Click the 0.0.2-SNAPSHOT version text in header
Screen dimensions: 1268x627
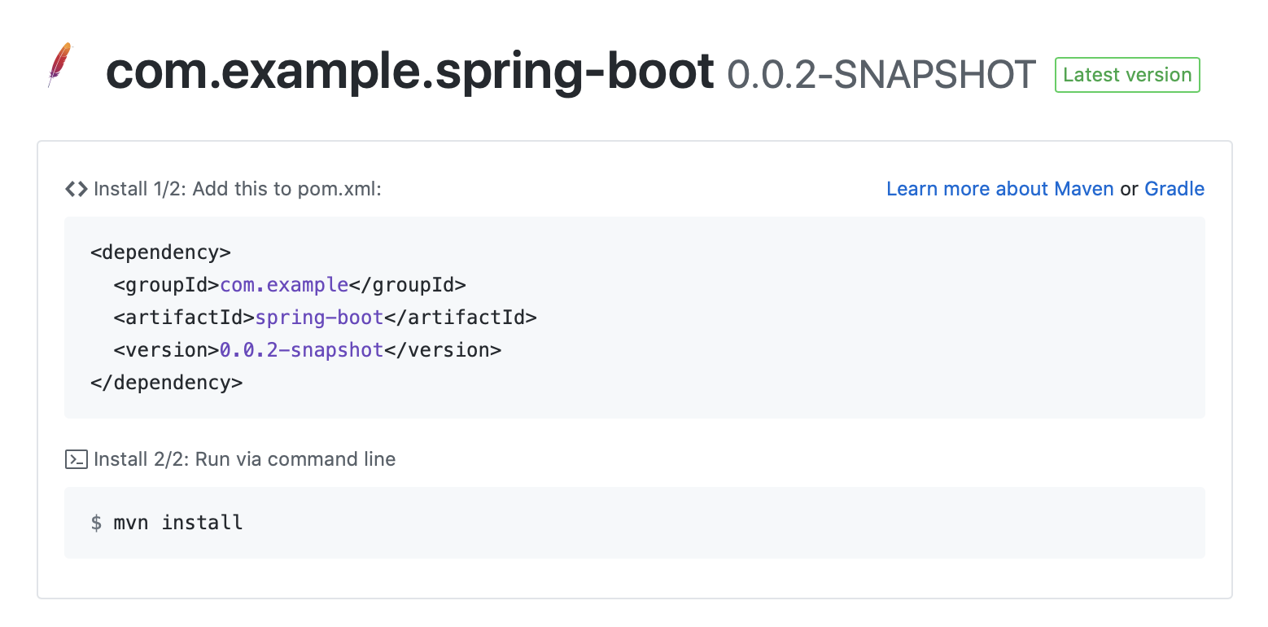pyautogui.click(x=881, y=75)
